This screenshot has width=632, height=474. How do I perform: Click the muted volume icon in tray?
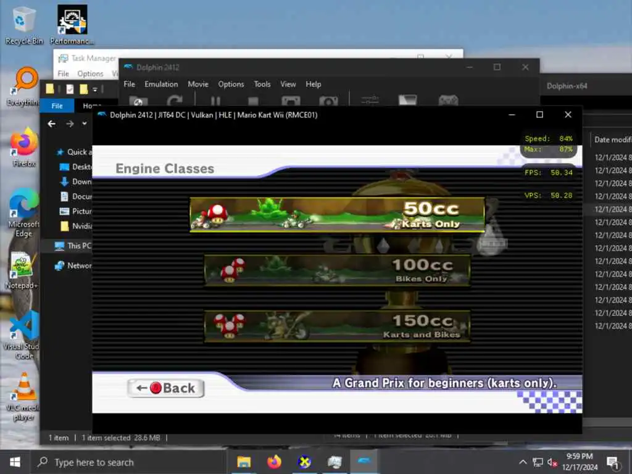(552, 462)
